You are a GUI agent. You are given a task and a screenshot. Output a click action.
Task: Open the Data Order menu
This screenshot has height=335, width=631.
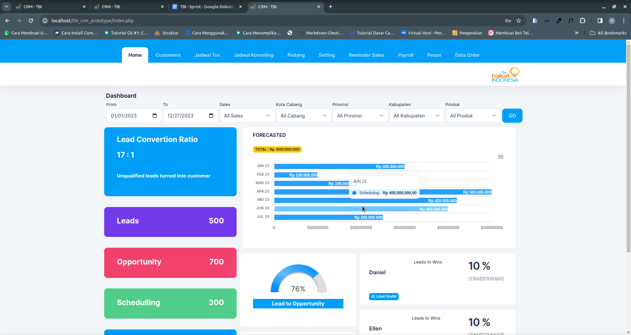(x=467, y=55)
